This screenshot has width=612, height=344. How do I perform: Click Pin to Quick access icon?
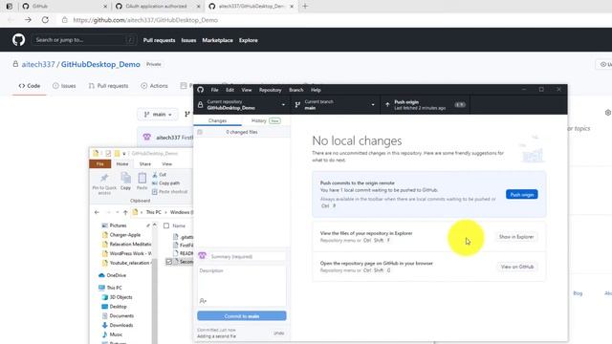pyautogui.click(x=104, y=183)
